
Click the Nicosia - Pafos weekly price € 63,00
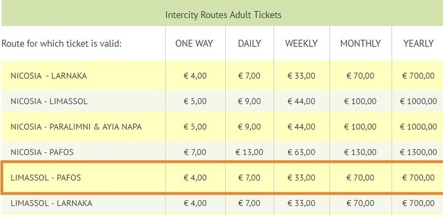click(301, 152)
